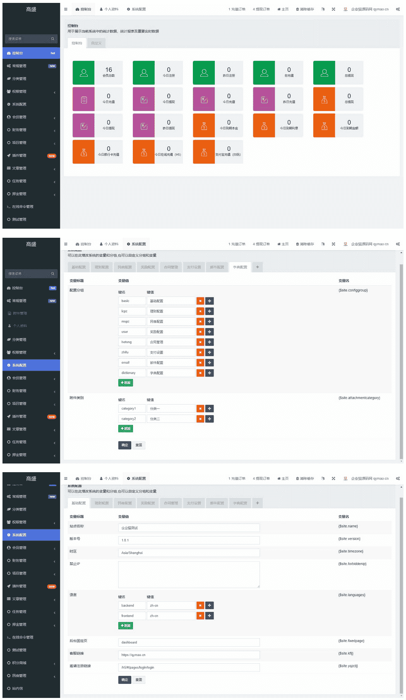
Task: Click sidebar search box in dashboard screenshot
Action: 31,39
